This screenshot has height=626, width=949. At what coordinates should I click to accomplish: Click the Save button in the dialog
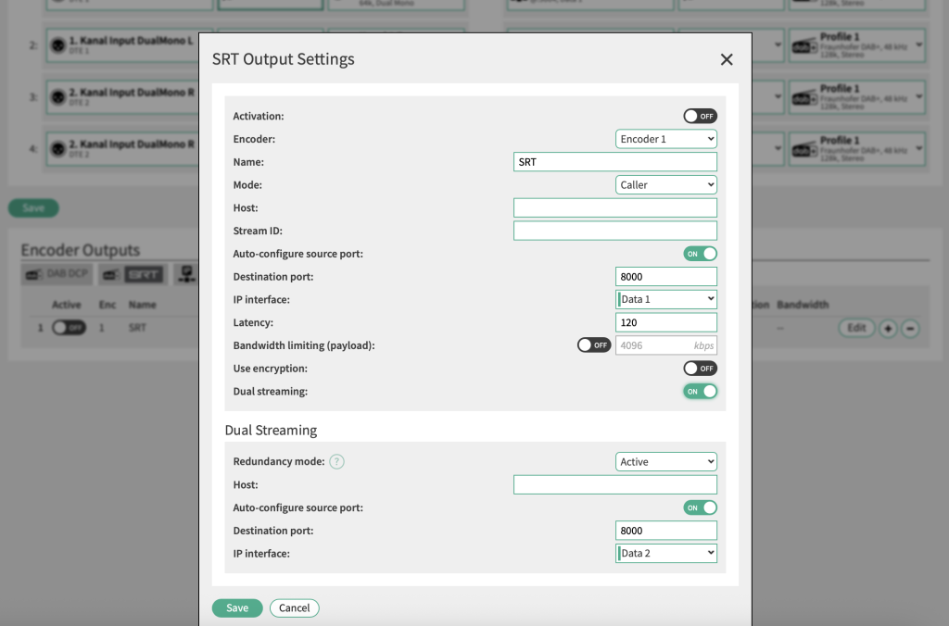(x=237, y=607)
